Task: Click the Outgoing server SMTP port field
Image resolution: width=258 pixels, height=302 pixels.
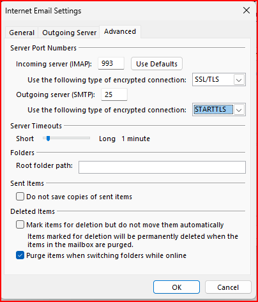Action: (x=114, y=94)
